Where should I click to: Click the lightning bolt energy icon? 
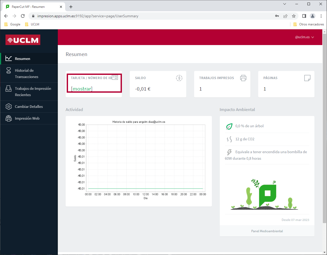[229, 152]
